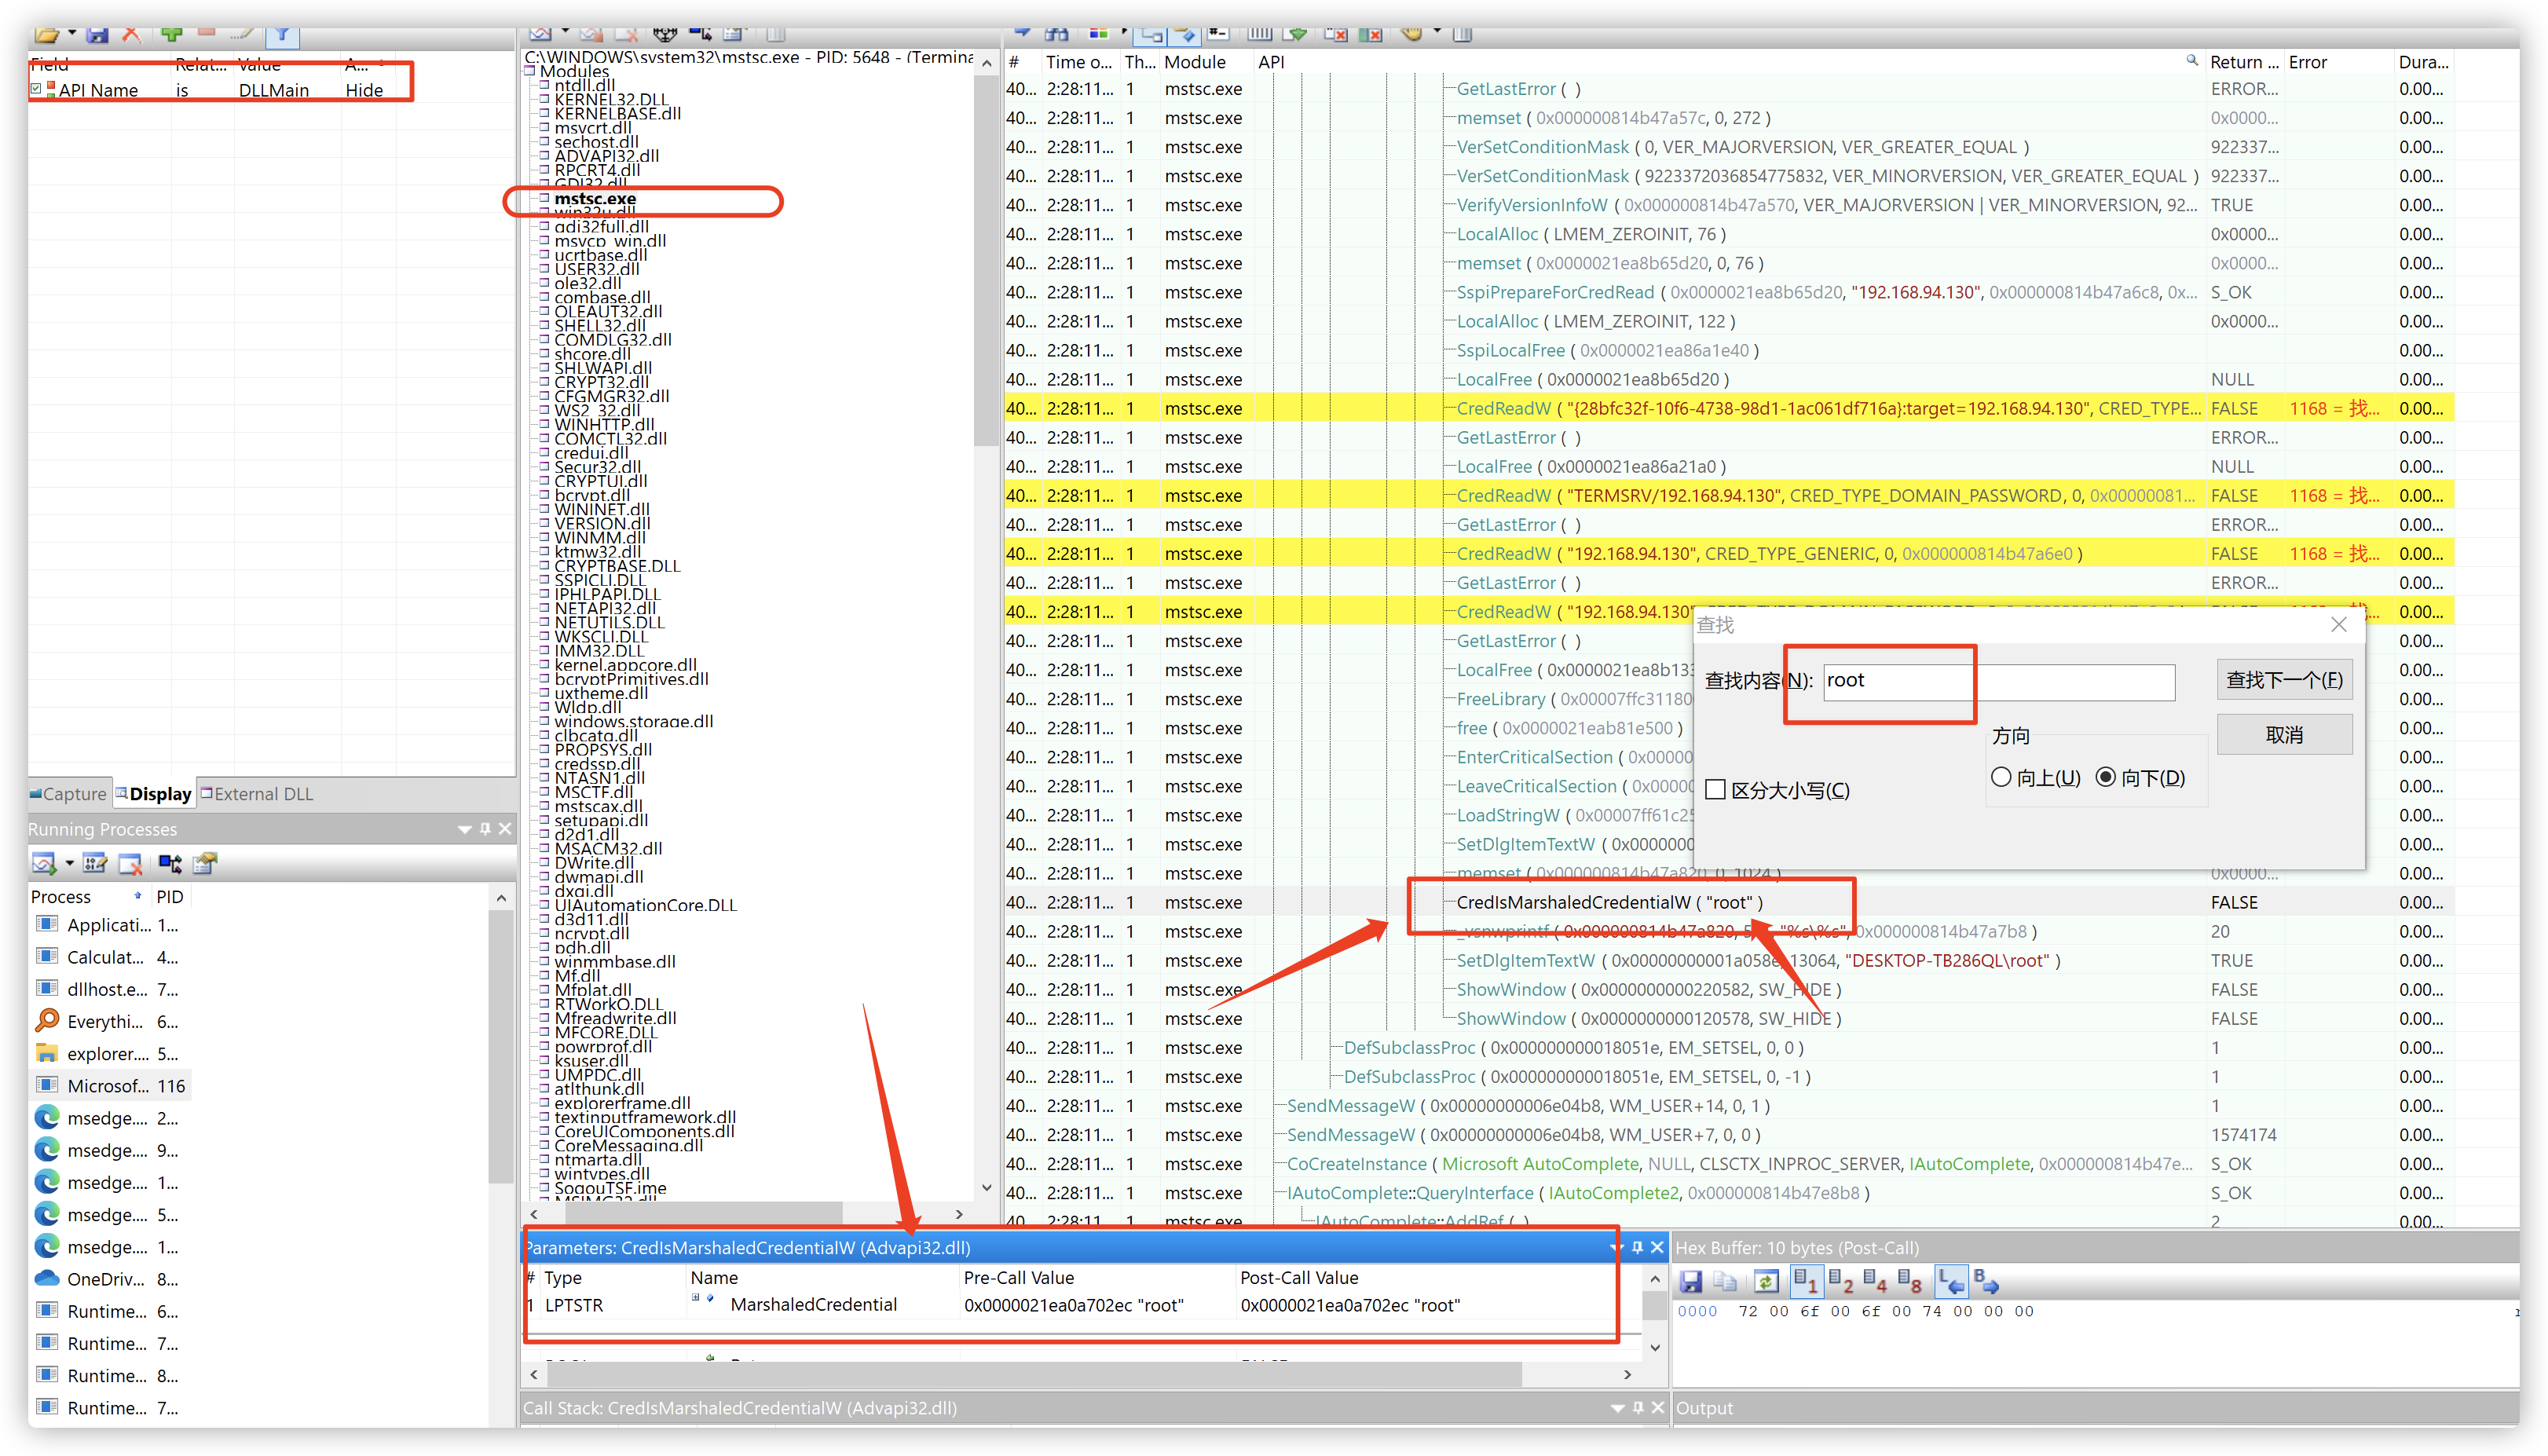The width and height of the screenshot is (2548, 1456).
Task: Select the search upward radio button
Action: coord(2001,777)
